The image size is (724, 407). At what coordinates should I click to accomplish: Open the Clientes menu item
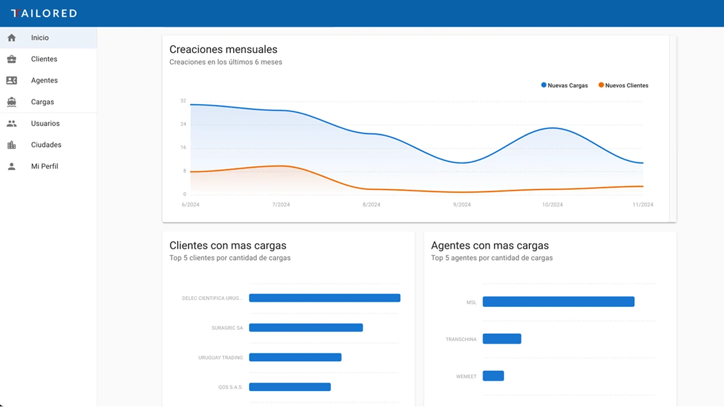click(x=44, y=59)
